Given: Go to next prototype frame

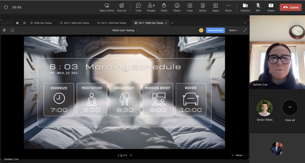Looking at the screenshot, I should [131, 155].
